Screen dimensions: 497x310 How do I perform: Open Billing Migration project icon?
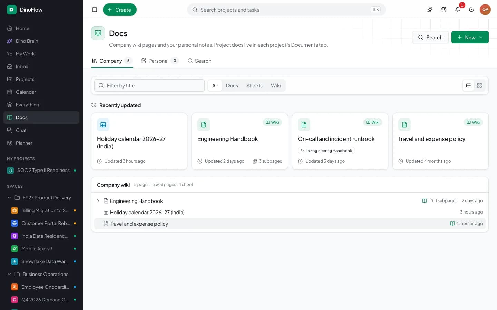[14, 210]
